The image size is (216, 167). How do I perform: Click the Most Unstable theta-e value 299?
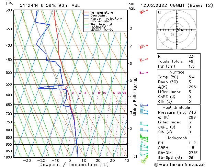(x=192, y=117)
